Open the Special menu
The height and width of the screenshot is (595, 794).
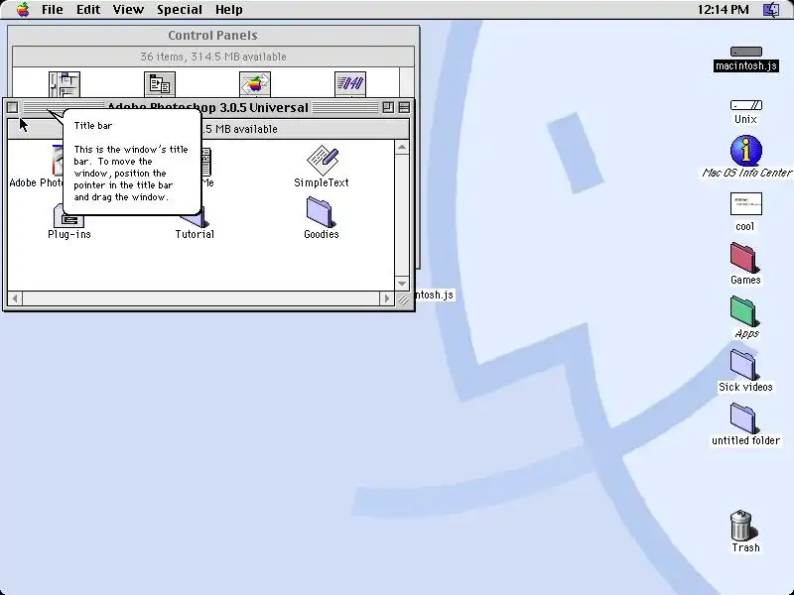pos(180,10)
